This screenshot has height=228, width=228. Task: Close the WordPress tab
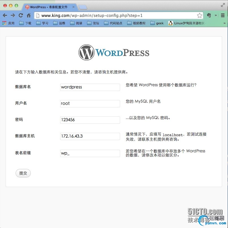pyautogui.click(x=73, y=7)
